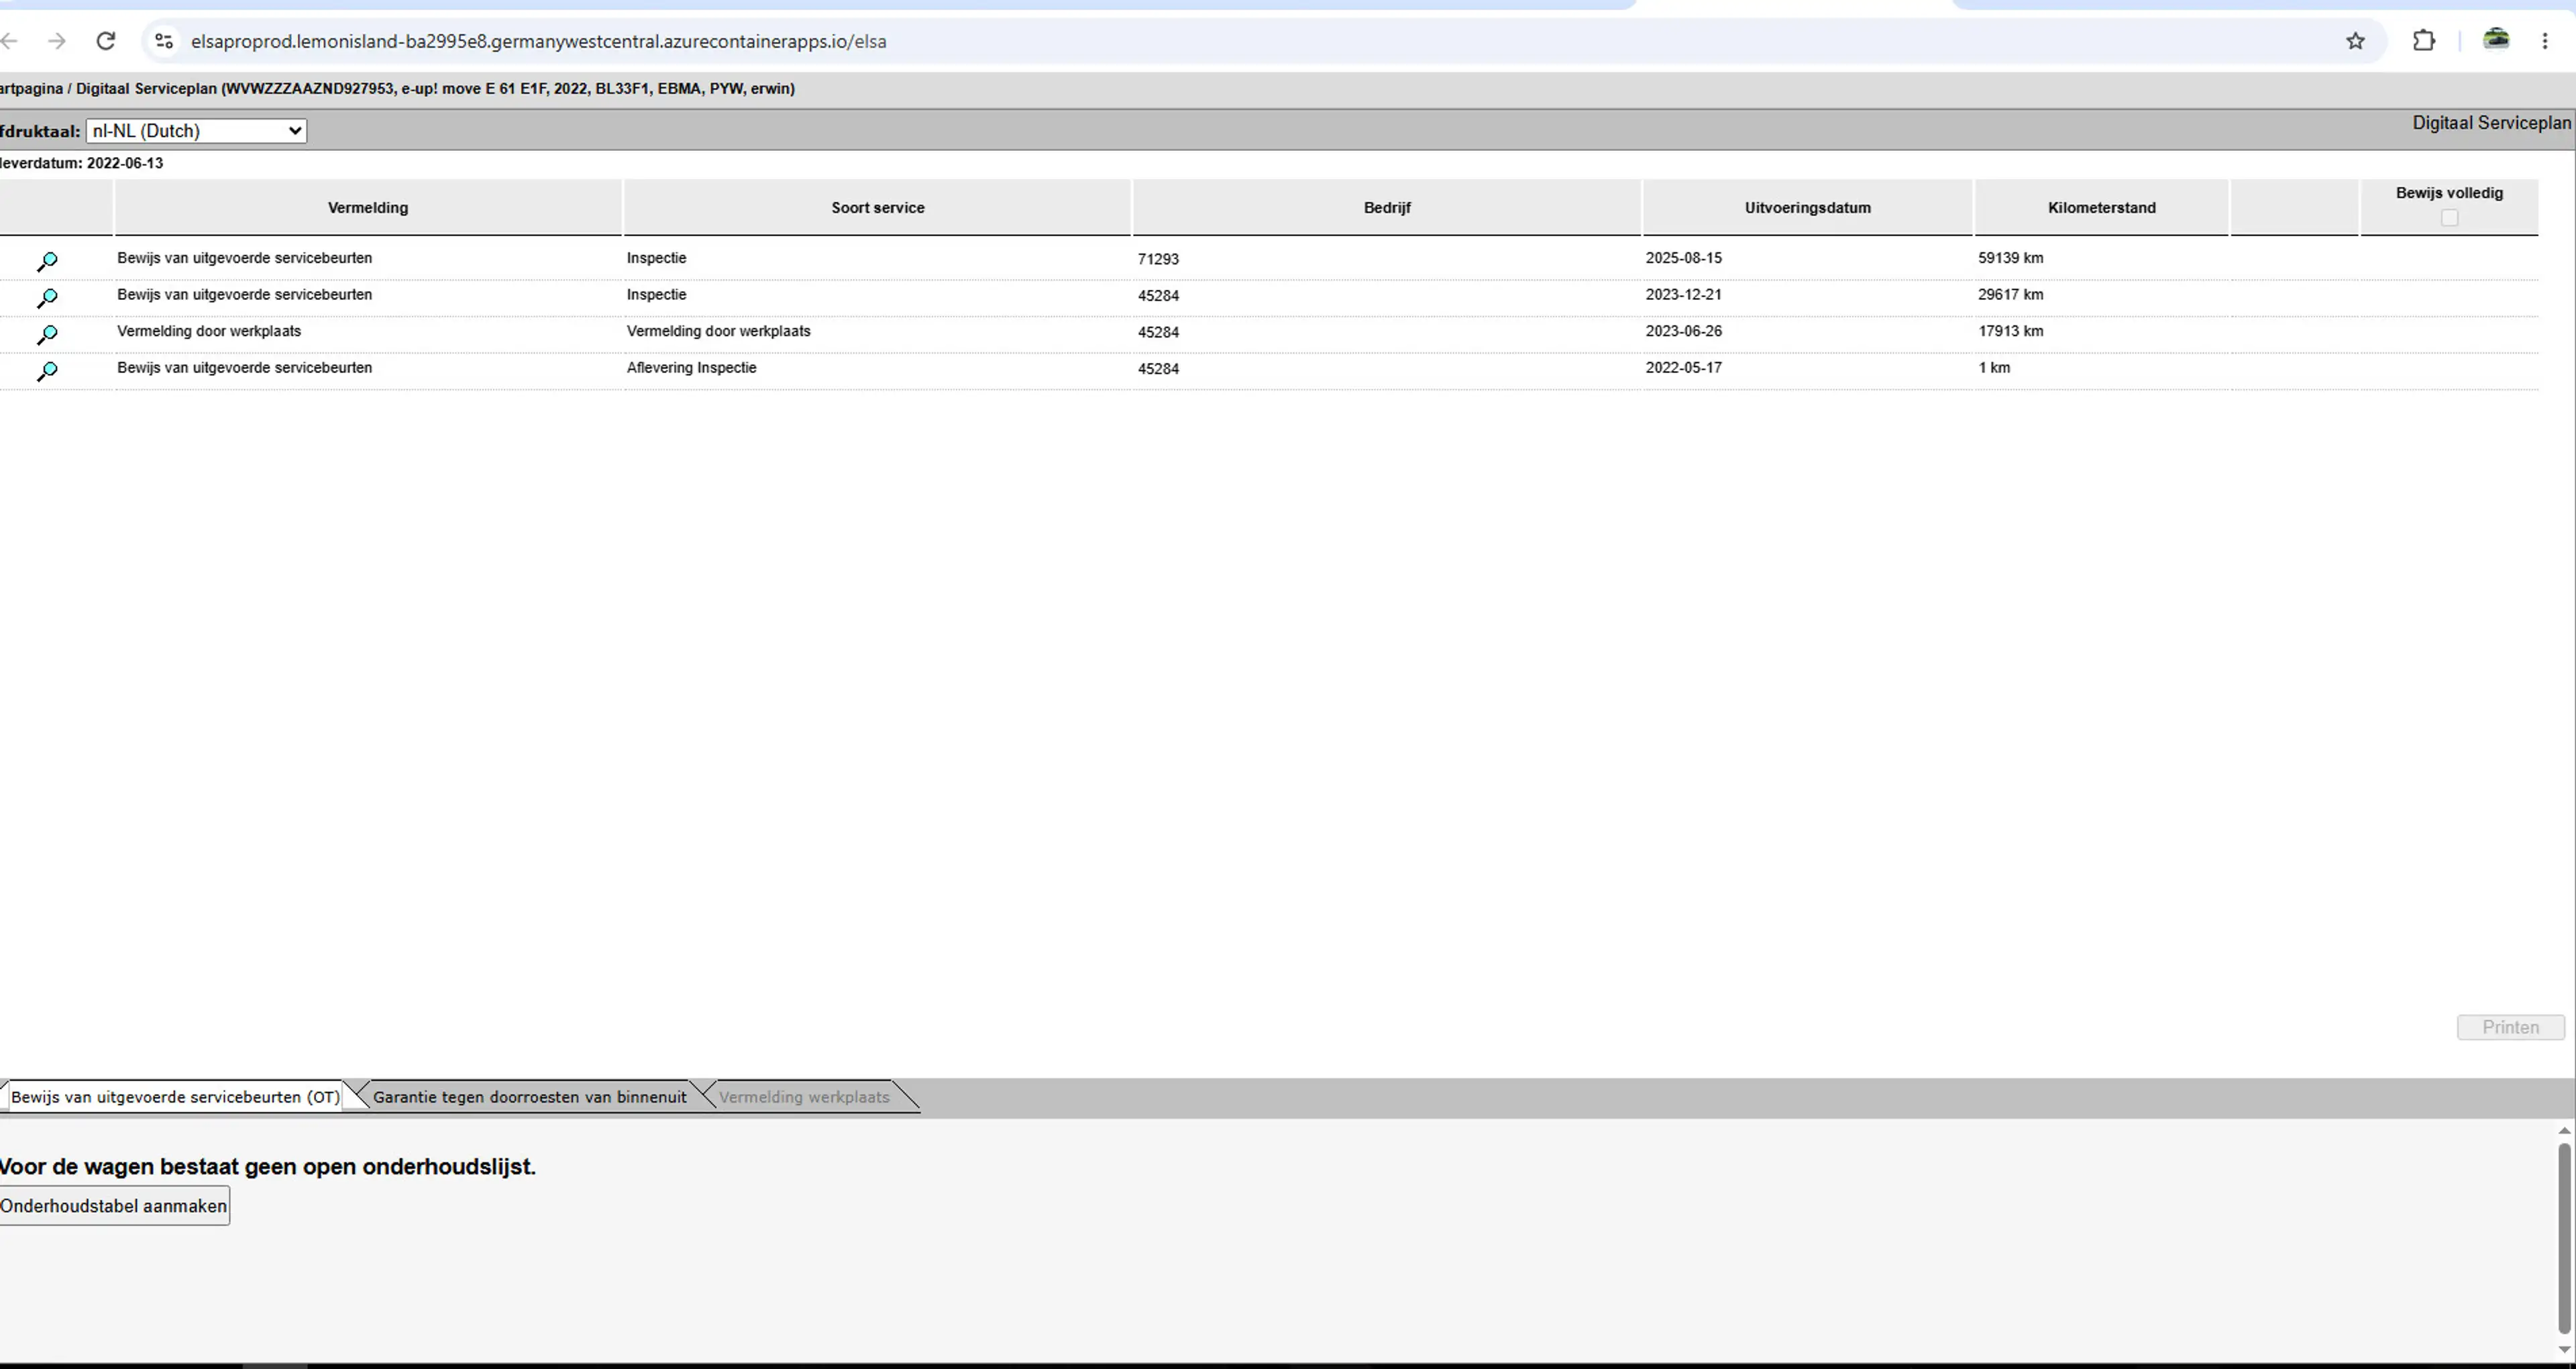Focus the browser address bar URL
Screen dimensions: 2576x1369
538,41
